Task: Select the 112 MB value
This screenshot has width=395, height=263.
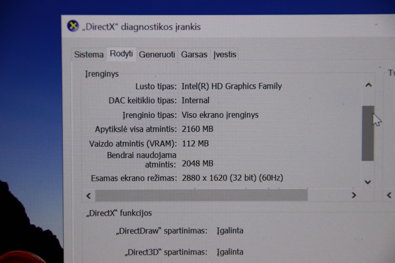Action: pos(195,144)
